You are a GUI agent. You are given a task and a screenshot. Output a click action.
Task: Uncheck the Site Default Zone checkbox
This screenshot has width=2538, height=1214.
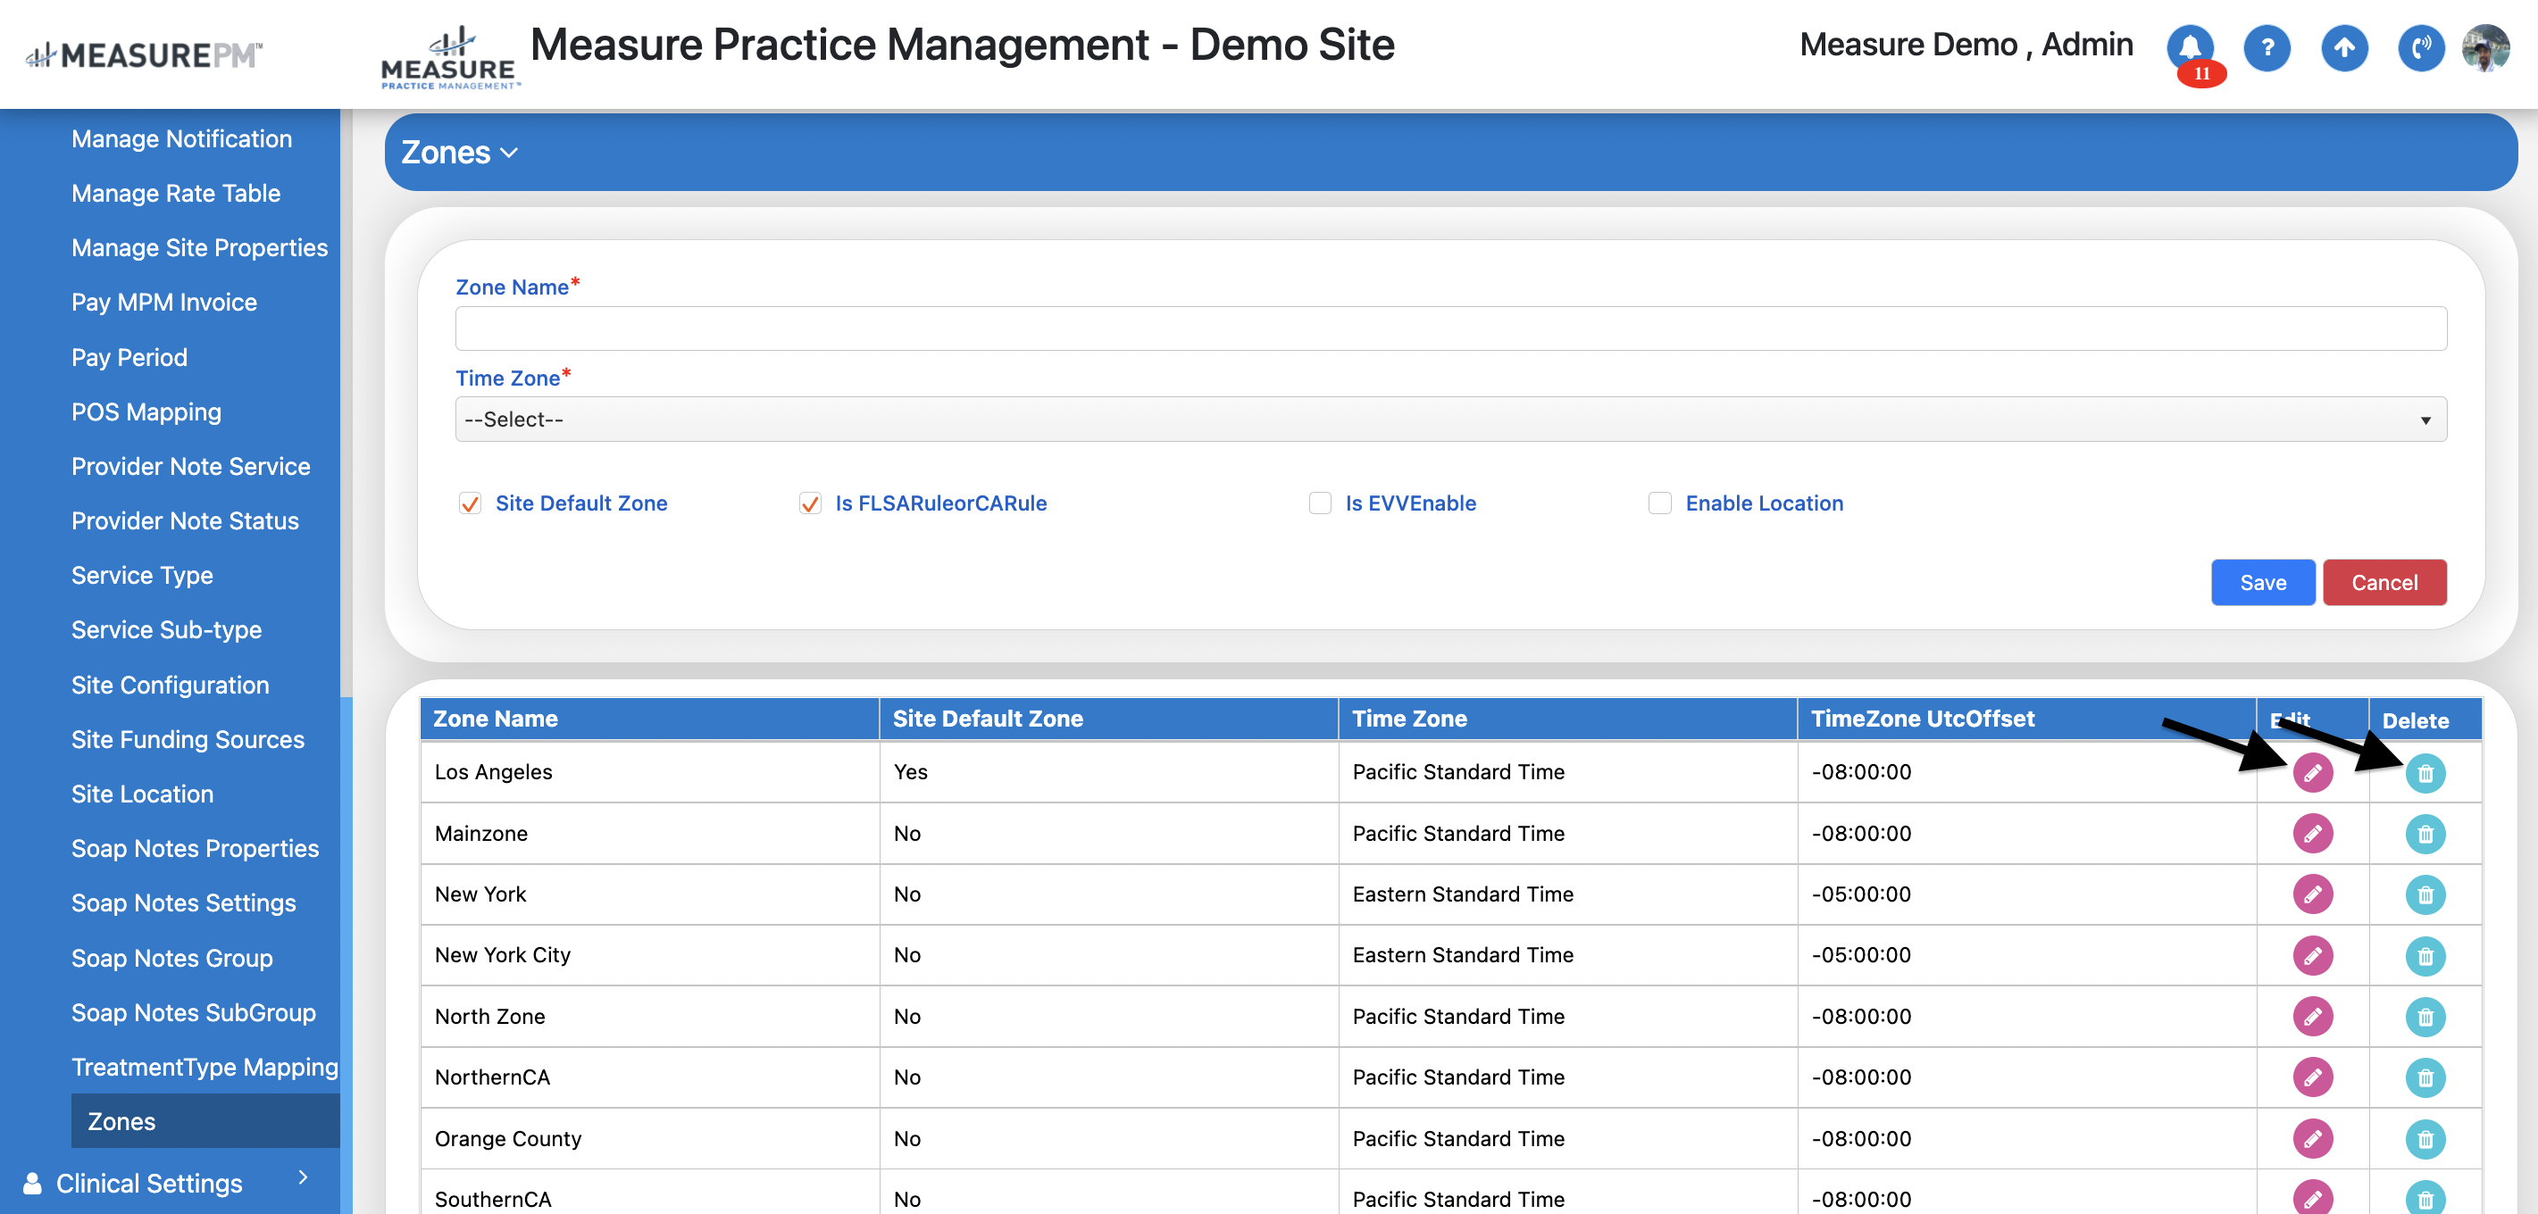[x=470, y=504]
